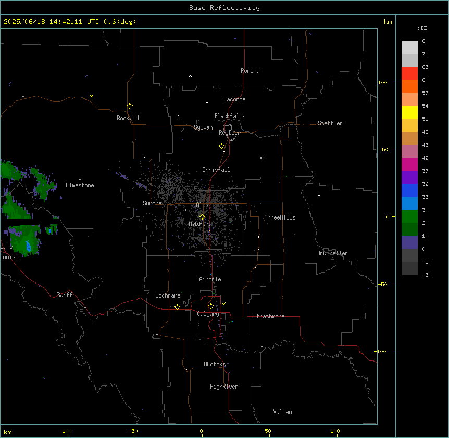Pick the yellow swatch between 54 and 51 dBZ
449x438 pixels.
pos(409,112)
